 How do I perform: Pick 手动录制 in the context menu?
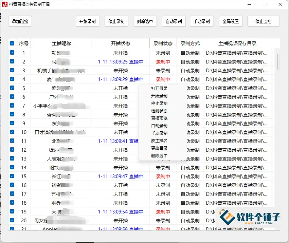click(159, 133)
